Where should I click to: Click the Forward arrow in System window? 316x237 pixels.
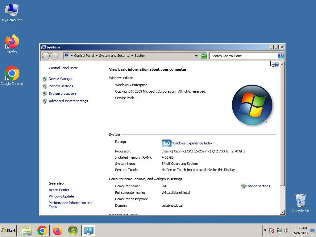tap(54, 56)
